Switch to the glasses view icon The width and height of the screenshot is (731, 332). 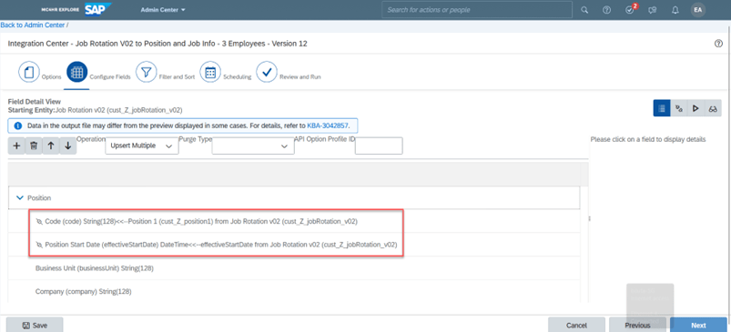713,108
